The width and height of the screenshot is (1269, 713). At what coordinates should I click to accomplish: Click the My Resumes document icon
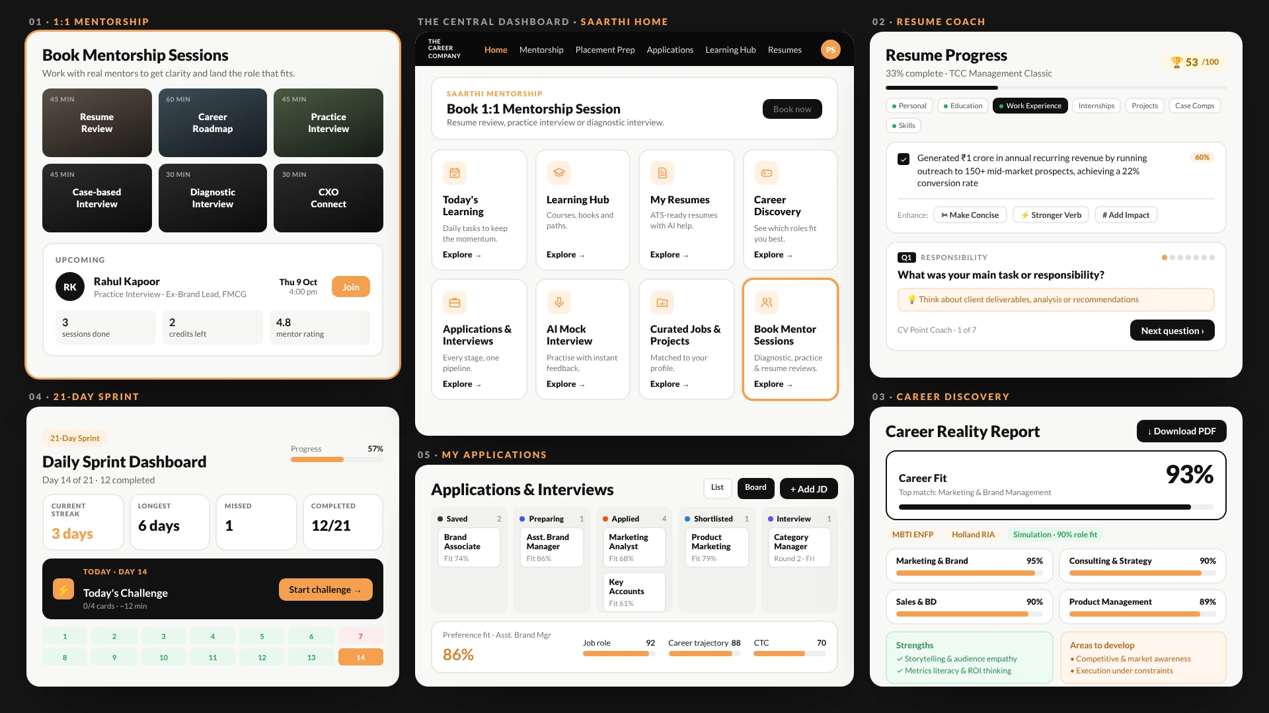coord(662,173)
